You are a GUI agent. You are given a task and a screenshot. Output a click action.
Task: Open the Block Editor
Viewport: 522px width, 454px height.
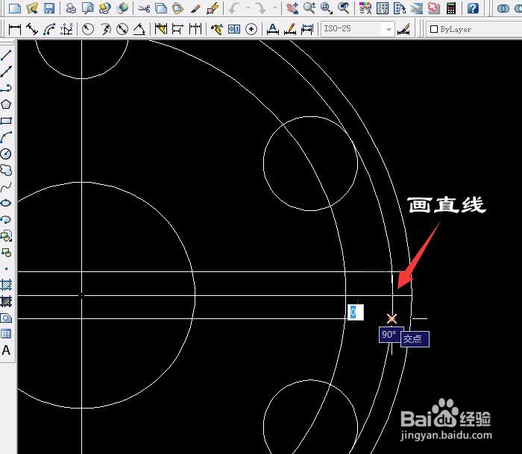[x=213, y=8]
